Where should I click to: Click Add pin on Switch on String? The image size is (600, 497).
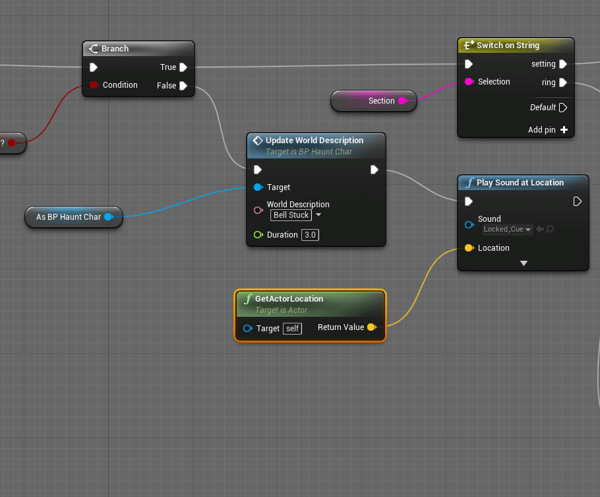coord(548,130)
